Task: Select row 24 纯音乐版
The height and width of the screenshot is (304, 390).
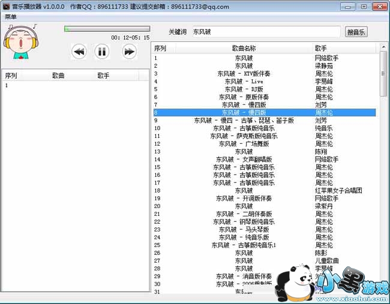Action: (x=265, y=237)
